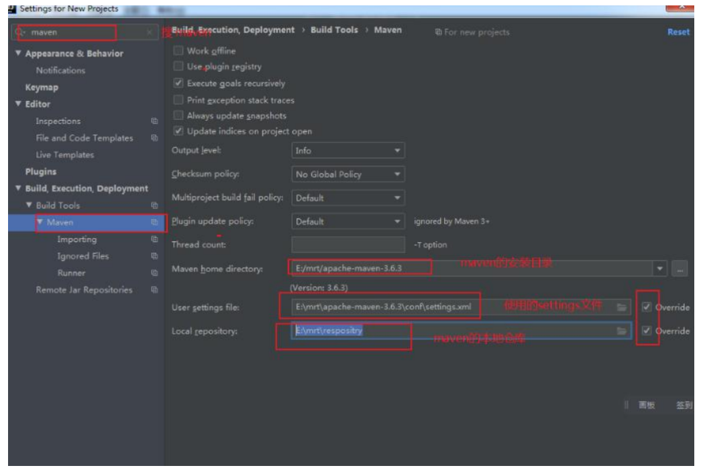Toggle Override checkbox for User settings file

tap(646, 307)
